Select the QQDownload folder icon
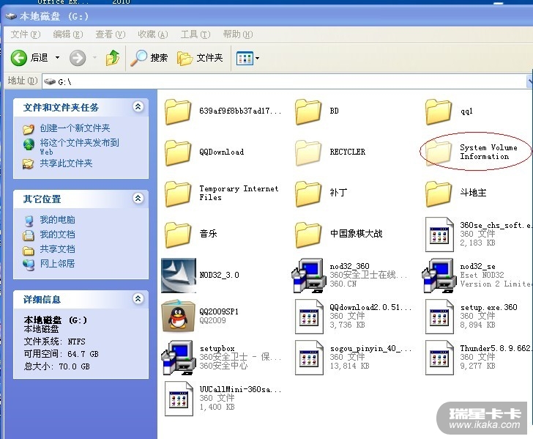The height and width of the screenshot is (439, 533). [x=178, y=152]
